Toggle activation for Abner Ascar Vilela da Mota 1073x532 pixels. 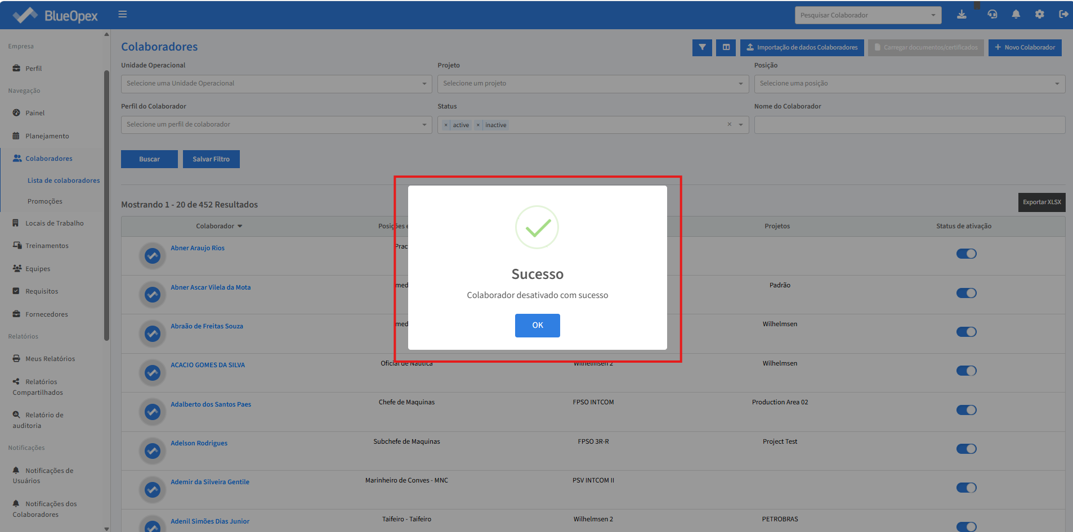[x=966, y=293]
